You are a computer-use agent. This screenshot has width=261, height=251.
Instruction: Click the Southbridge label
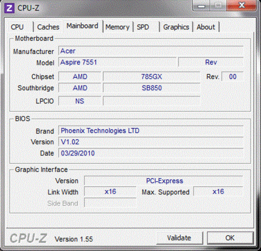click(36, 88)
